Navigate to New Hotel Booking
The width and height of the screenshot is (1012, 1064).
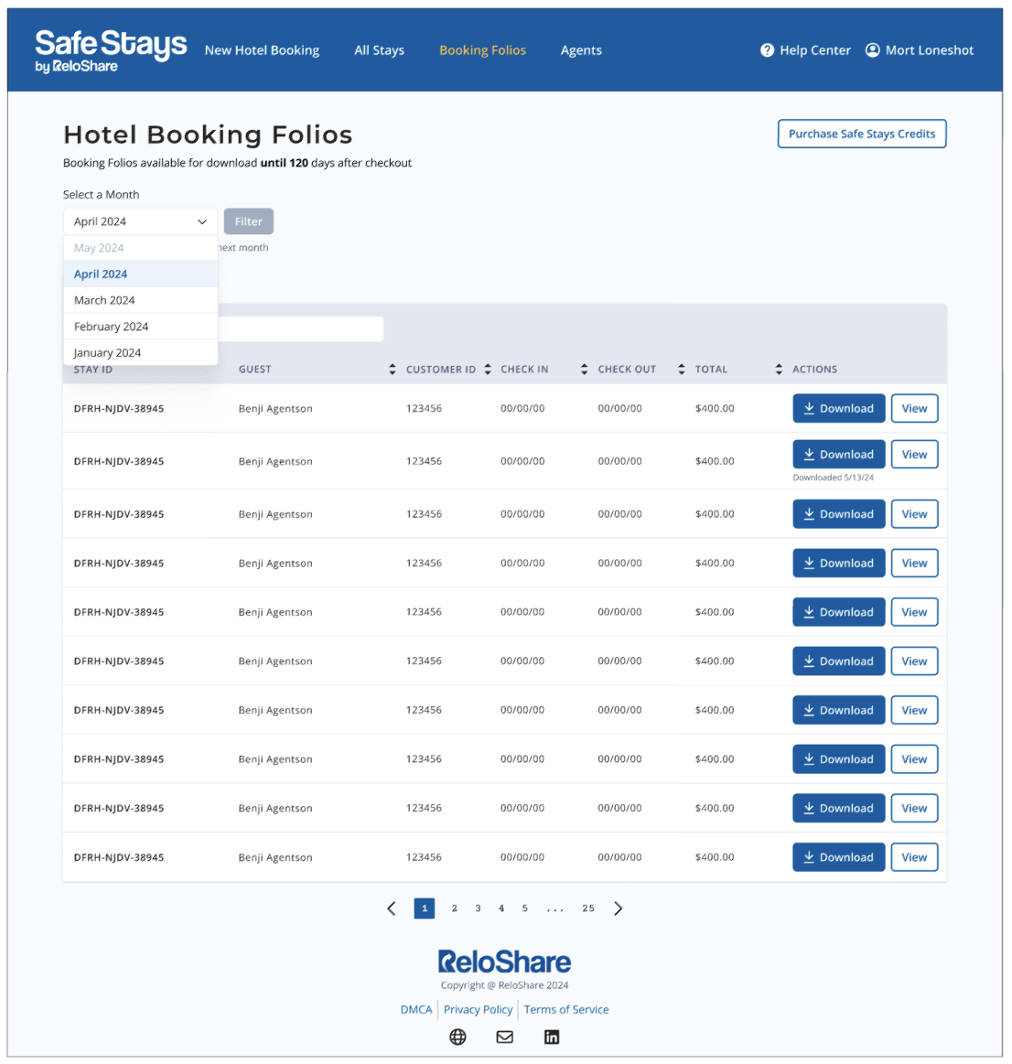point(262,50)
